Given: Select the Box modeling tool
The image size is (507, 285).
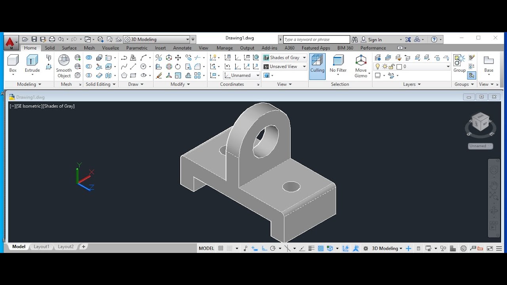Looking at the screenshot, I should pos(13,63).
